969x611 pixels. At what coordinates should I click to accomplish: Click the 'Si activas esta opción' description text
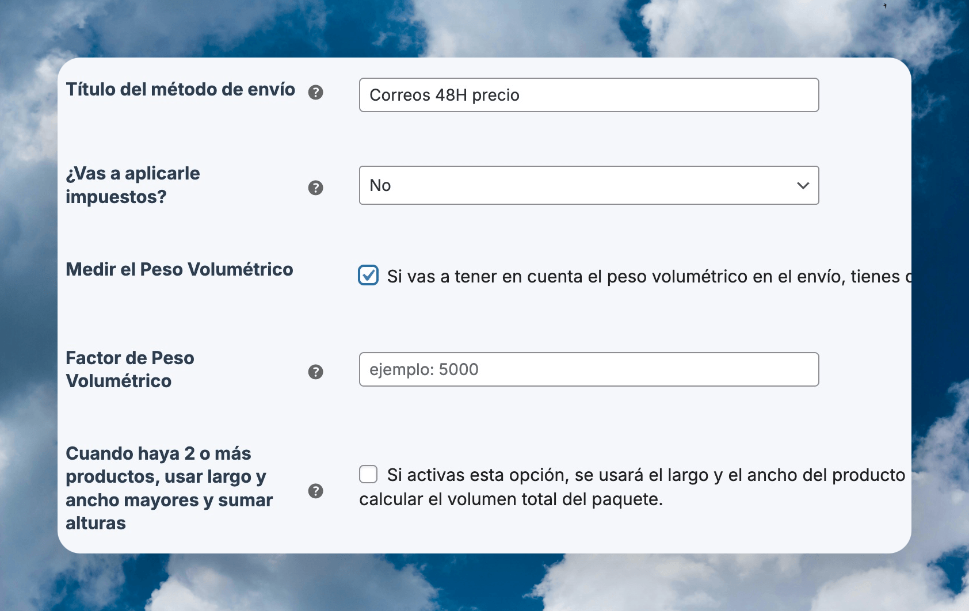pyautogui.click(x=644, y=475)
